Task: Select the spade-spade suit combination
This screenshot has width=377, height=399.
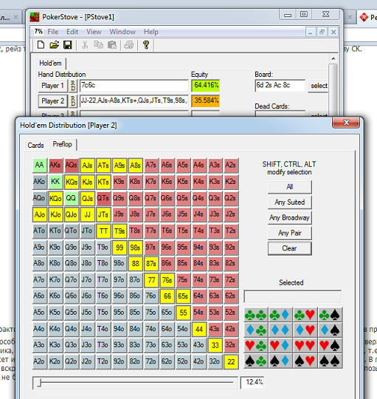Action: [x=330, y=361]
